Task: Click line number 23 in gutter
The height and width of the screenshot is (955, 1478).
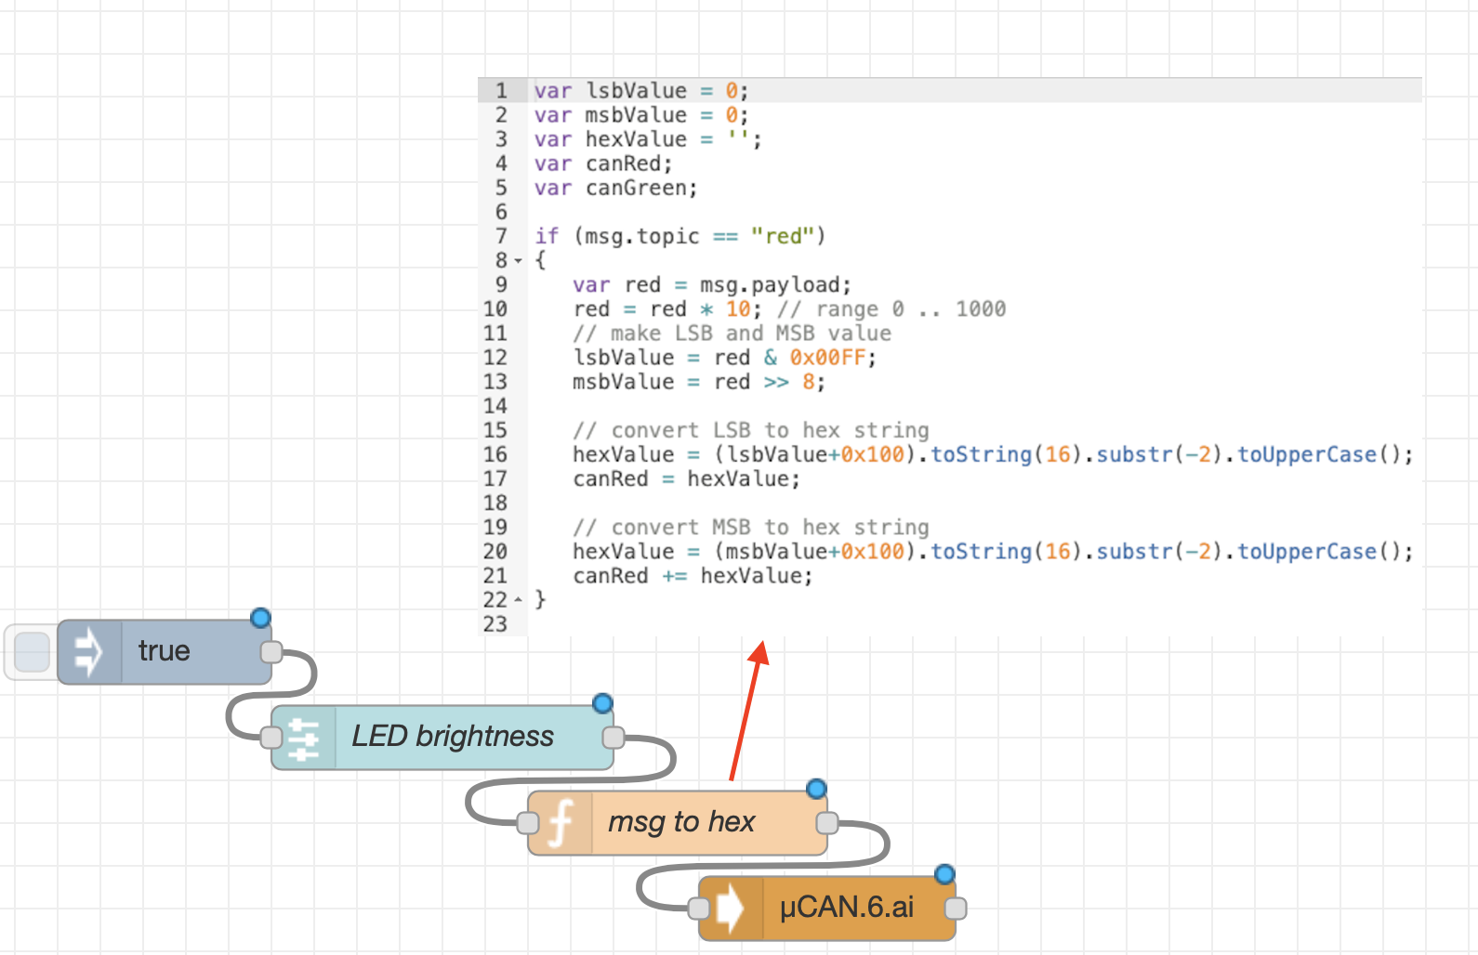Action: pos(495,624)
